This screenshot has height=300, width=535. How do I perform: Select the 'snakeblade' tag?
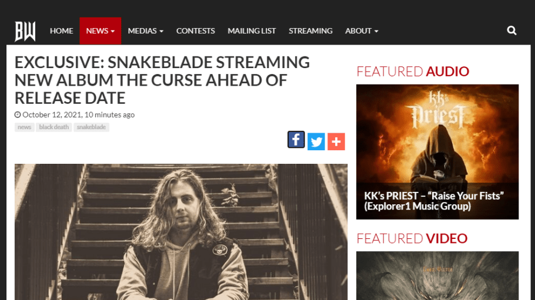92,127
